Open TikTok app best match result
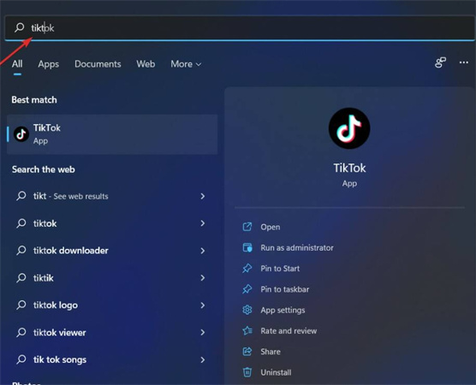 pos(112,134)
